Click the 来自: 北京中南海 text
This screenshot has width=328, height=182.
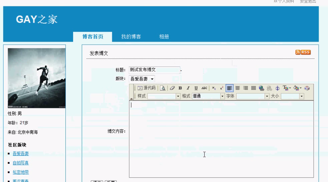click(x=23, y=132)
